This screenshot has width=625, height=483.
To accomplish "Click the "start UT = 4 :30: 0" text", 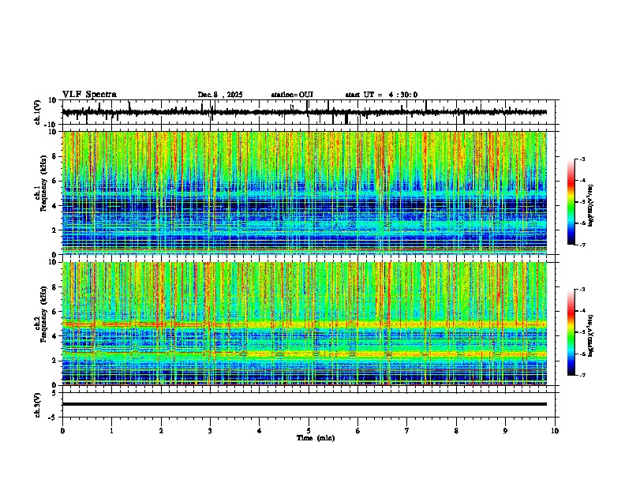I will click(381, 95).
